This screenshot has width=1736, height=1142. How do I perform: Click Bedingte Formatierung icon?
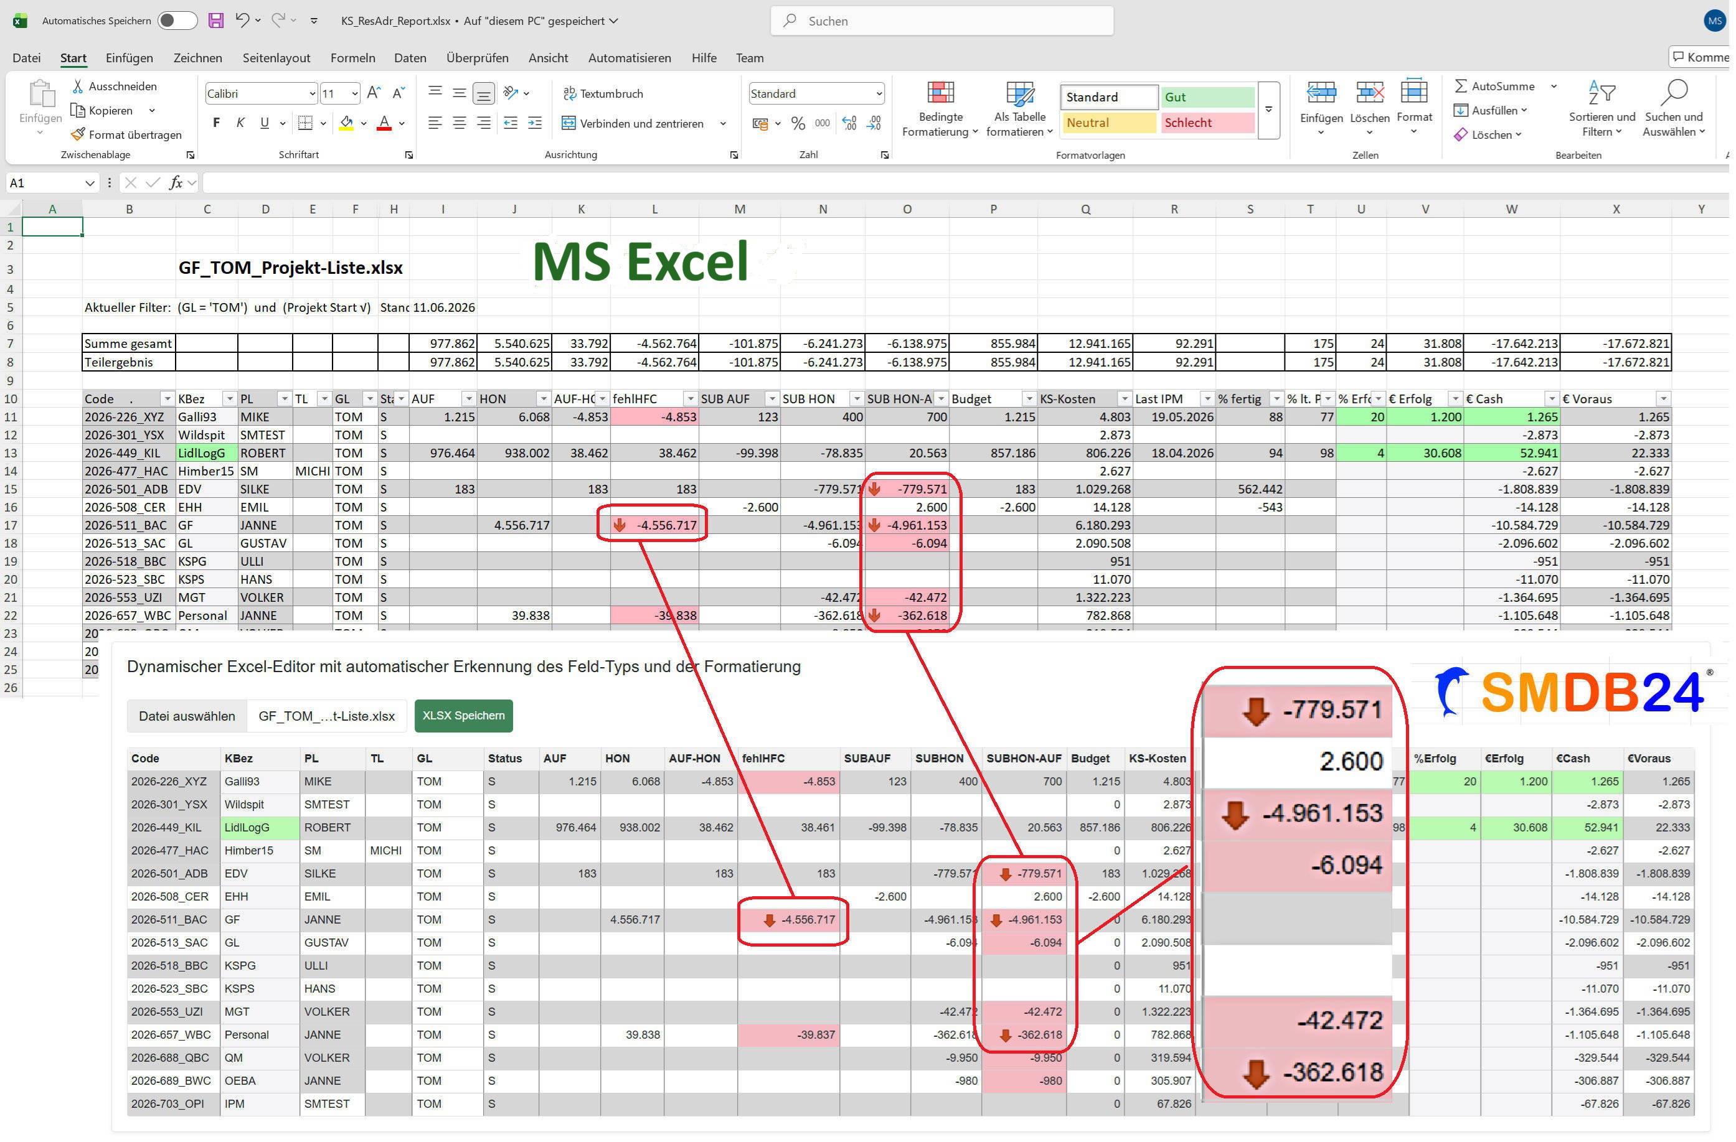pyautogui.click(x=940, y=93)
